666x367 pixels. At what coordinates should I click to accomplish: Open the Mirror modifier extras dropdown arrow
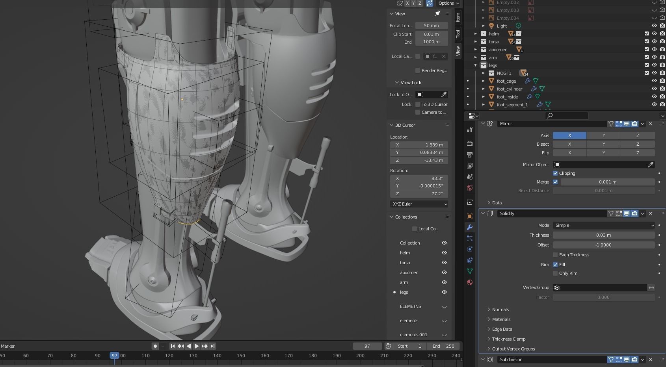[643, 124]
